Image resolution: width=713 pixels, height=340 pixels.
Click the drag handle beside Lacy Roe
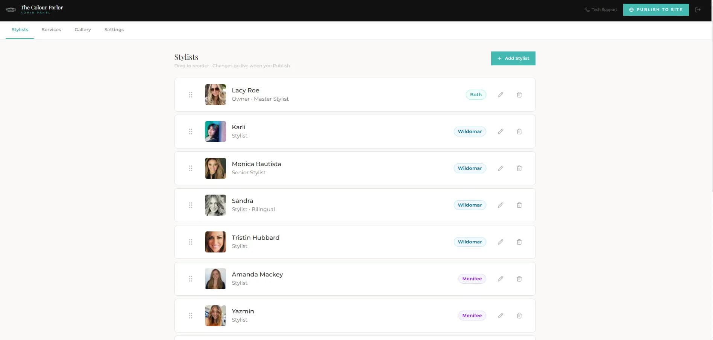pyautogui.click(x=191, y=95)
